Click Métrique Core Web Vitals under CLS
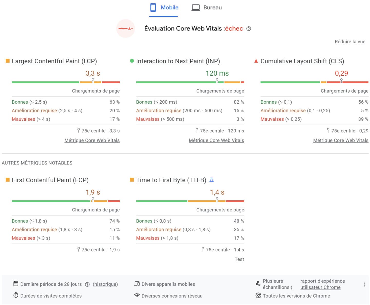The image size is (370, 305). click(341, 140)
